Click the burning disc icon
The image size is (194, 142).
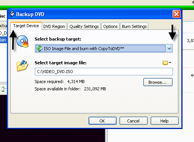(23, 41)
